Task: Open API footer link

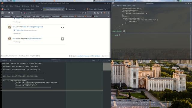Action: pos(92,56)
